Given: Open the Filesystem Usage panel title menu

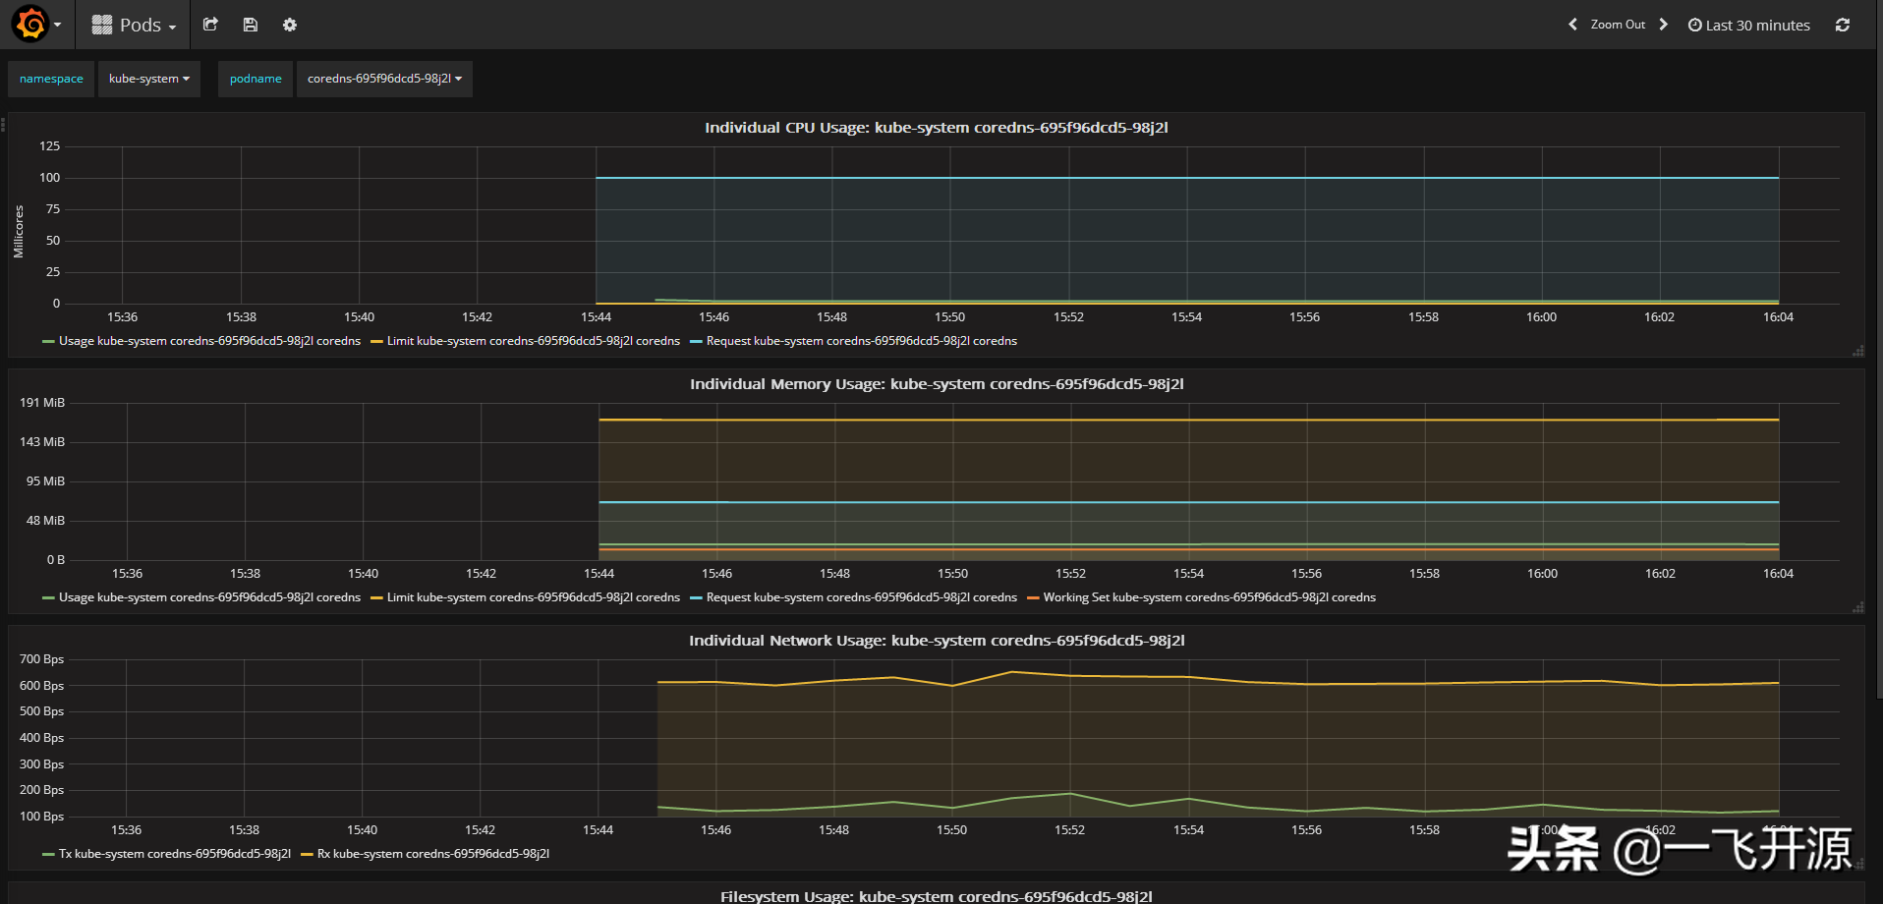Looking at the screenshot, I should click(937, 896).
